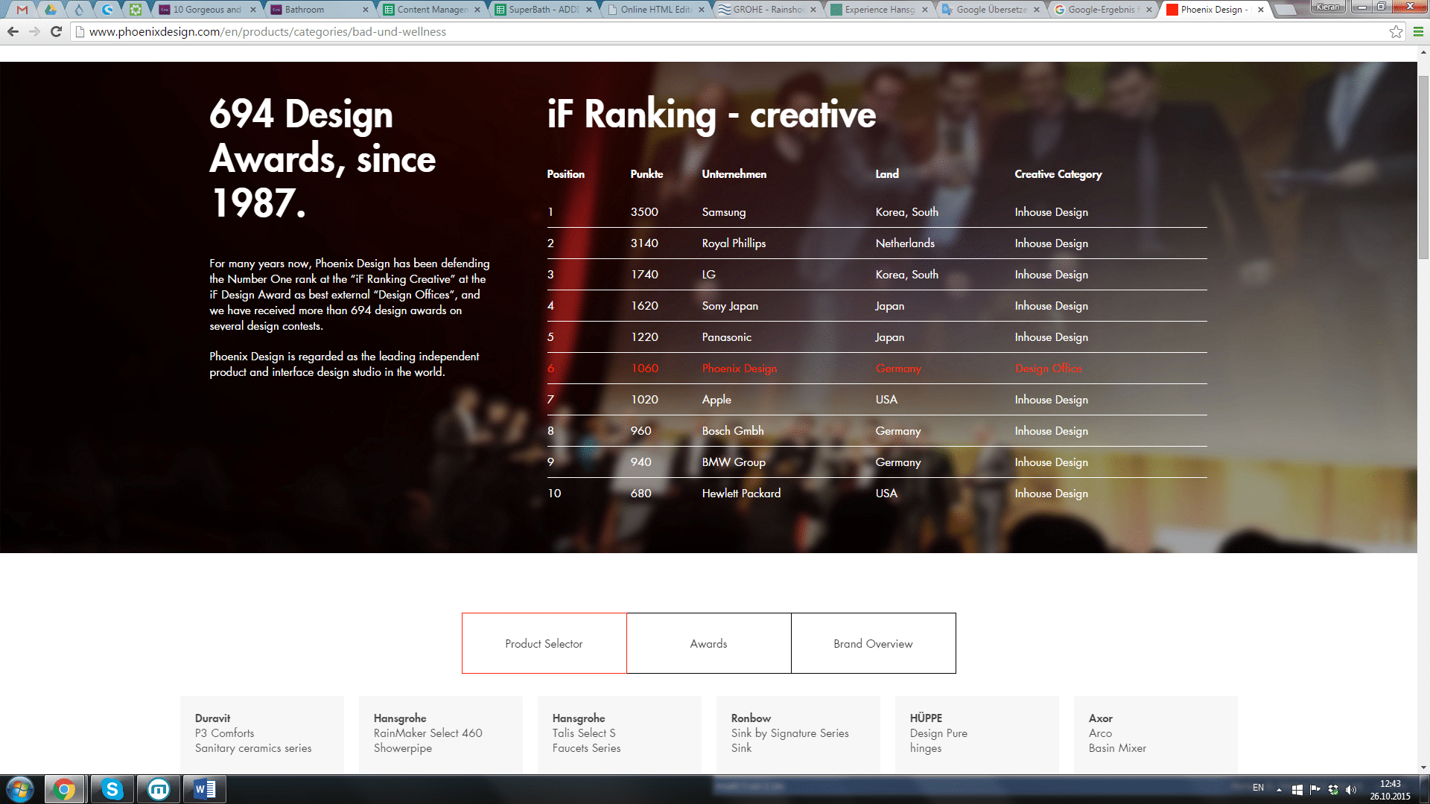
Task: Open the pinned green square tab
Action: tap(136, 10)
